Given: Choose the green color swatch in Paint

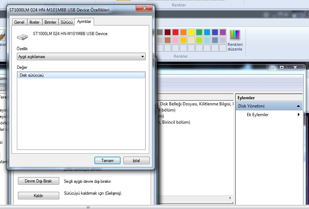Looking at the screenshot, I should click(x=199, y=32).
